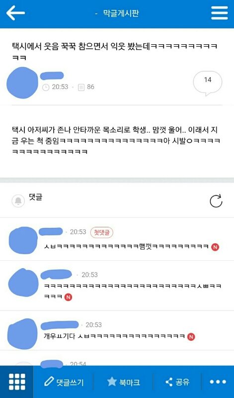Open the first commenter's profile avatar

23,240
